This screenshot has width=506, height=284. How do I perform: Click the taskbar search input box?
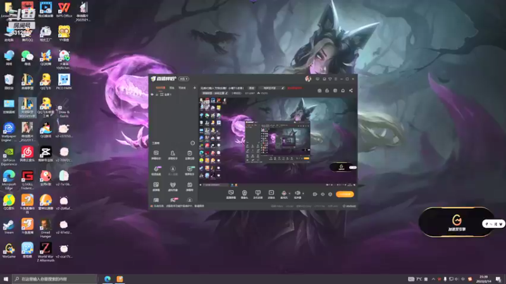click(55, 279)
